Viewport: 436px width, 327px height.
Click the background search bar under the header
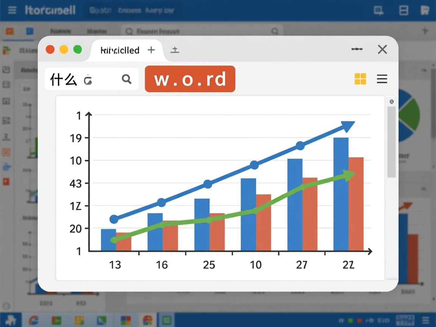click(201, 31)
